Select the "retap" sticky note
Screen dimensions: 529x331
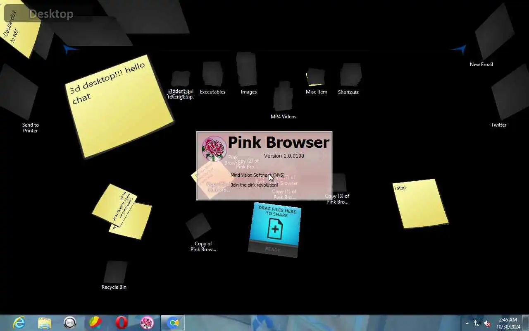click(420, 204)
